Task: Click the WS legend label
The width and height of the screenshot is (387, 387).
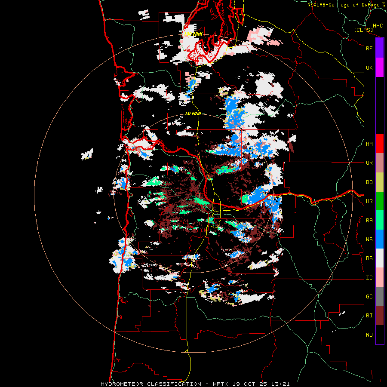Action: click(x=369, y=240)
